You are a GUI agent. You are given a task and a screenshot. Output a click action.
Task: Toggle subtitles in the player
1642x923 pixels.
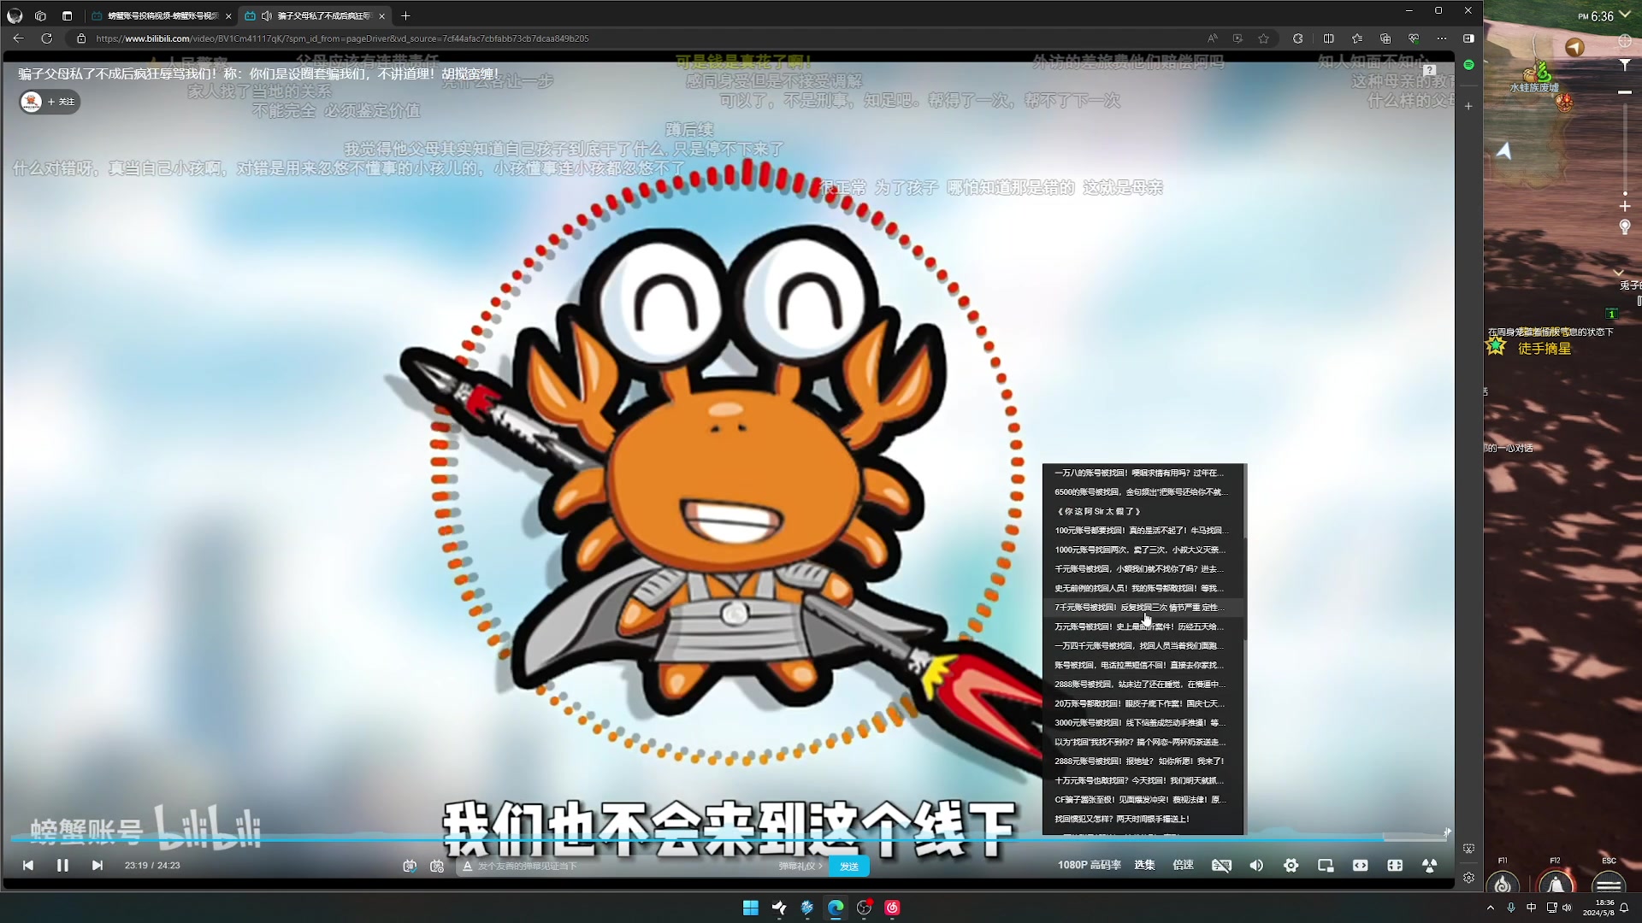pyautogui.click(x=1221, y=866)
